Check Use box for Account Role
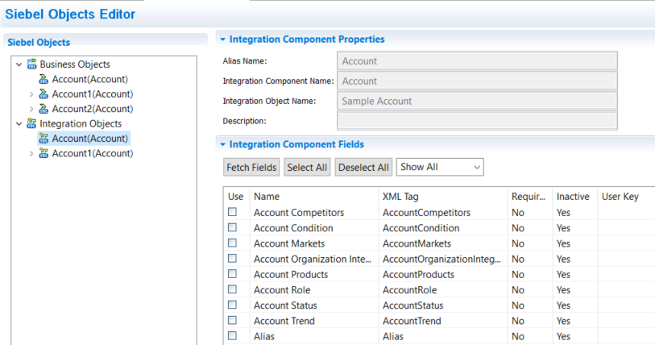 [232, 289]
